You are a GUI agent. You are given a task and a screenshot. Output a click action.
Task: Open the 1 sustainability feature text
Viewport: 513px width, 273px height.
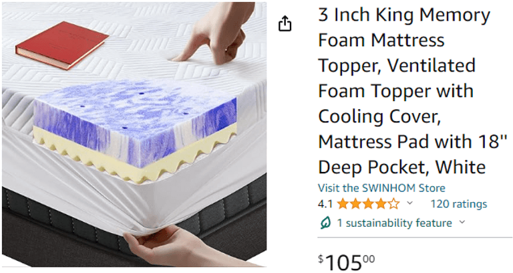point(395,223)
